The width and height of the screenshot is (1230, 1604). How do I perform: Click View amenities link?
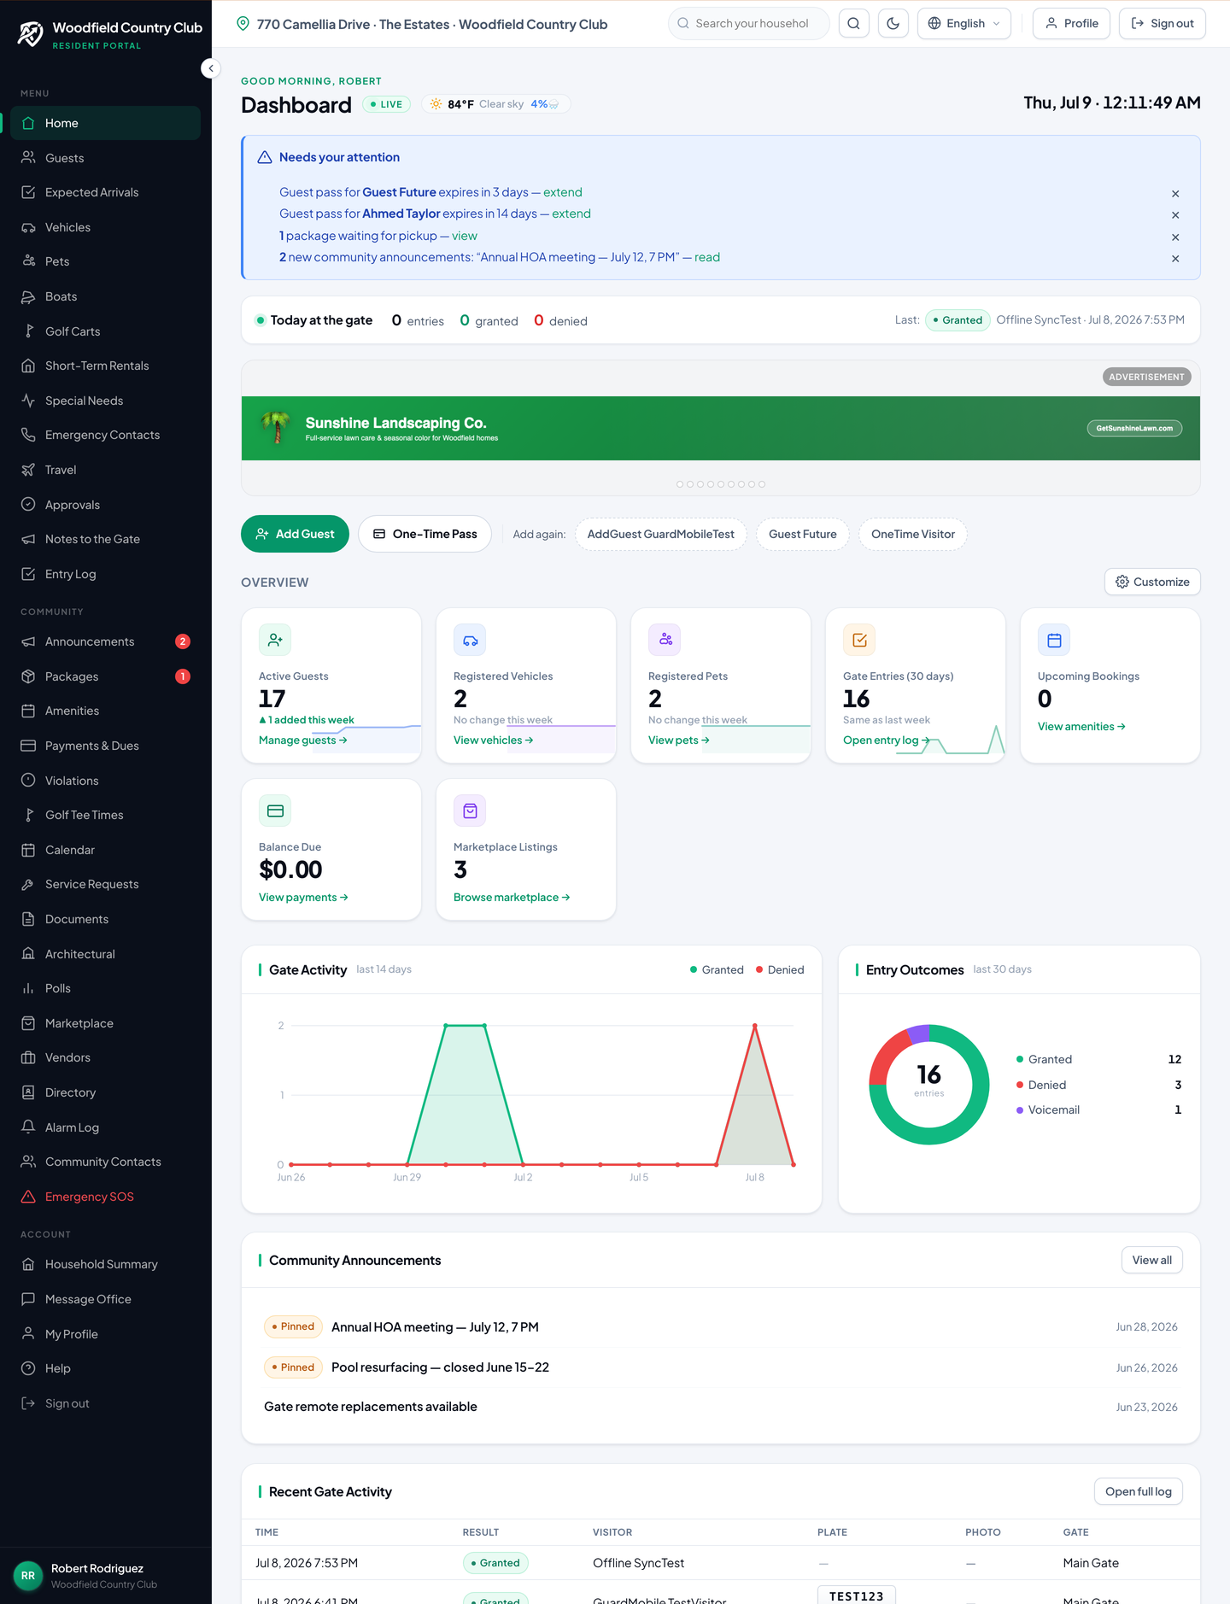1081,727
